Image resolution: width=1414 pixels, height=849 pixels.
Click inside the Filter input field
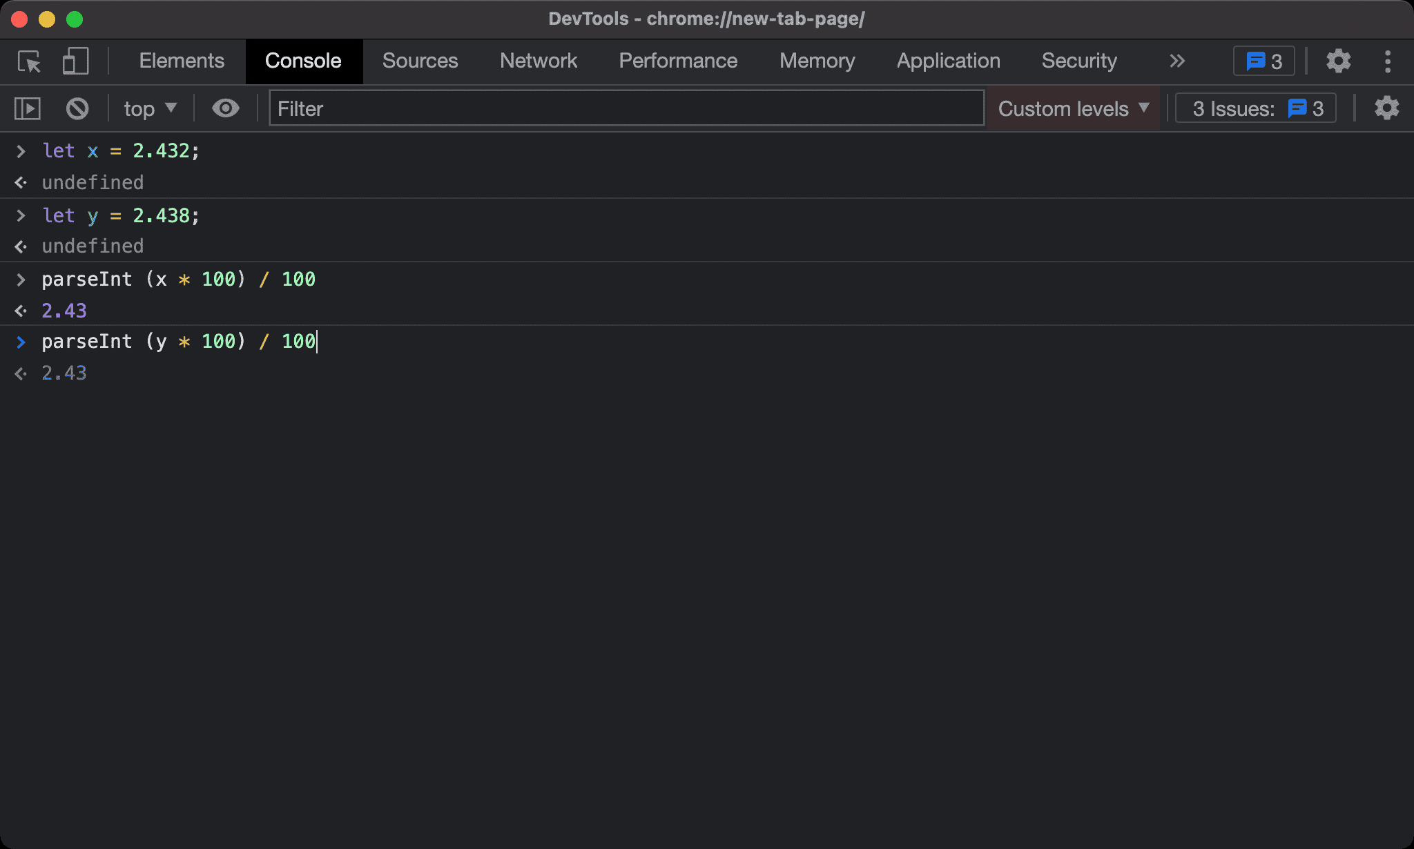[x=626, y=108]
